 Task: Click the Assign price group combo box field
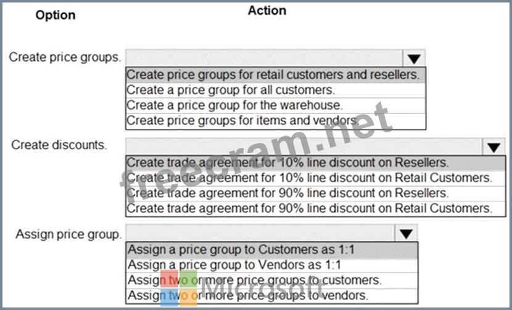click(x=260, y=234)
